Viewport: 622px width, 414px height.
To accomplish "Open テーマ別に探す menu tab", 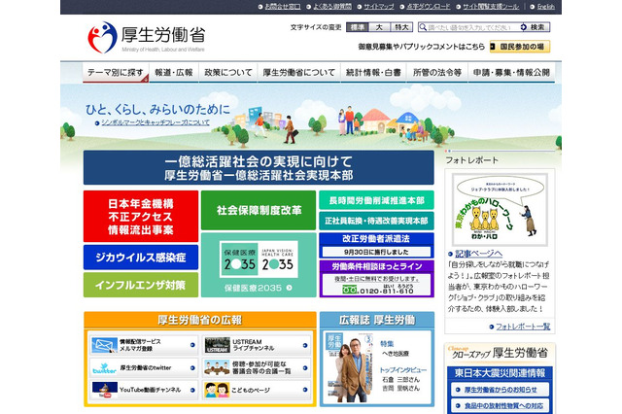I will coord(116,73).
